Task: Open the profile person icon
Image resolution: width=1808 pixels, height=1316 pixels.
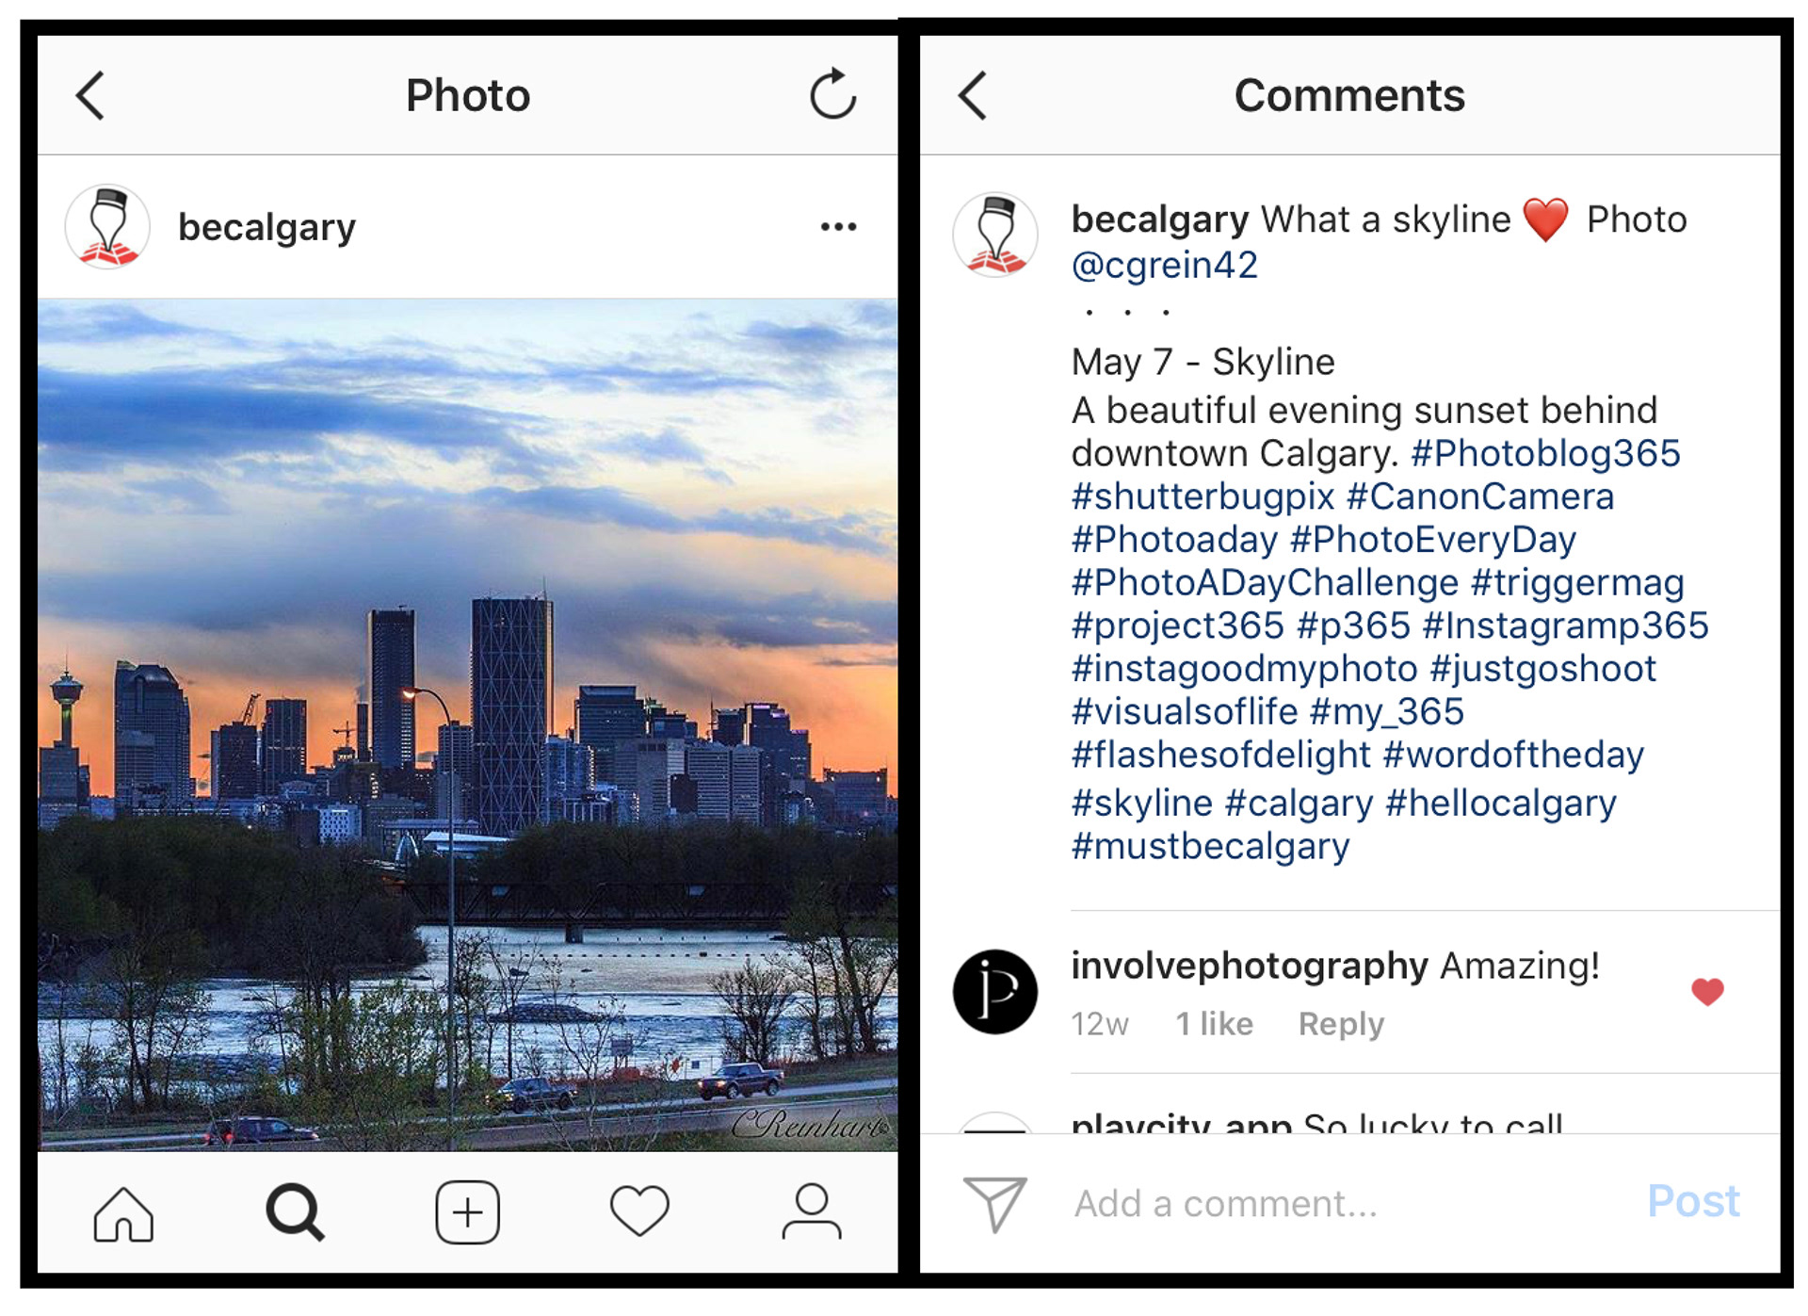Action: pos(812,1211)
